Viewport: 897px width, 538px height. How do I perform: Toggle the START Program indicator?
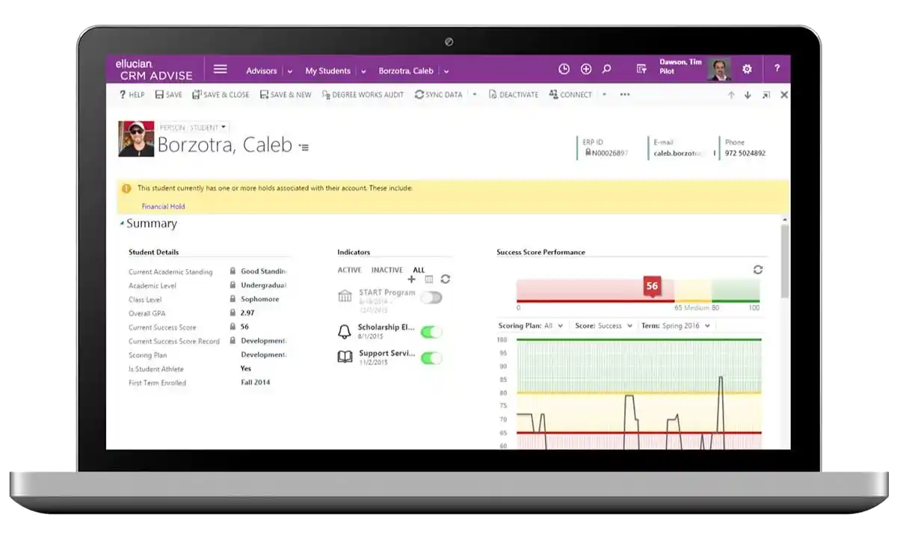pos(431,297)
